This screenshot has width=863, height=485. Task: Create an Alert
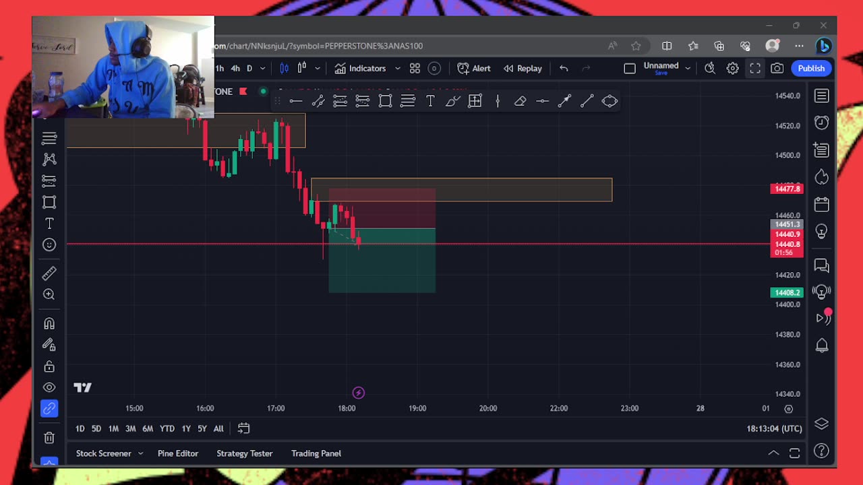tap(474, 68)
